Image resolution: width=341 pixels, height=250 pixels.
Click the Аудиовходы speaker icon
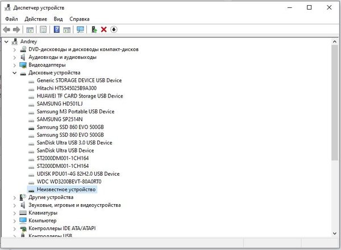point(23,57)
